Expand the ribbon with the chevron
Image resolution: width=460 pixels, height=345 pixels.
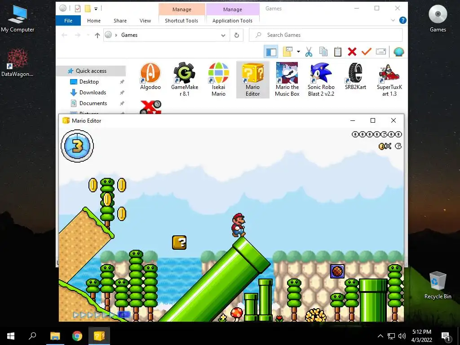(x=393, y=20)
